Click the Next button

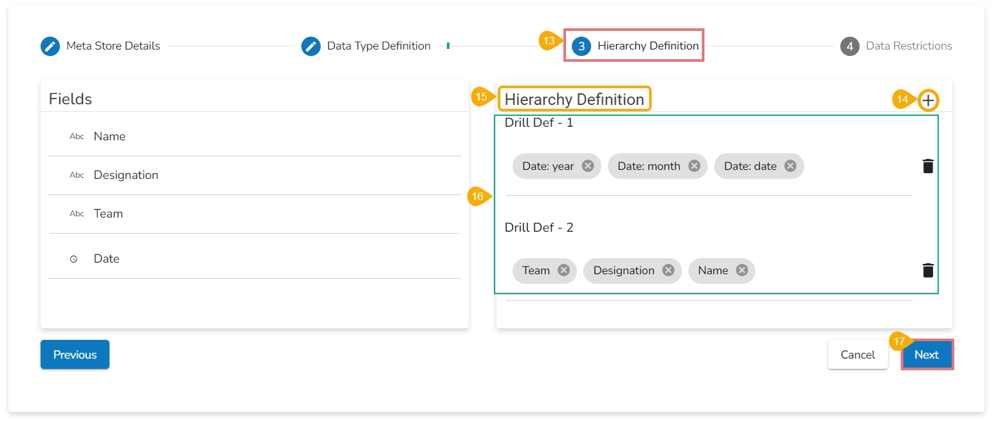point(927,355)
